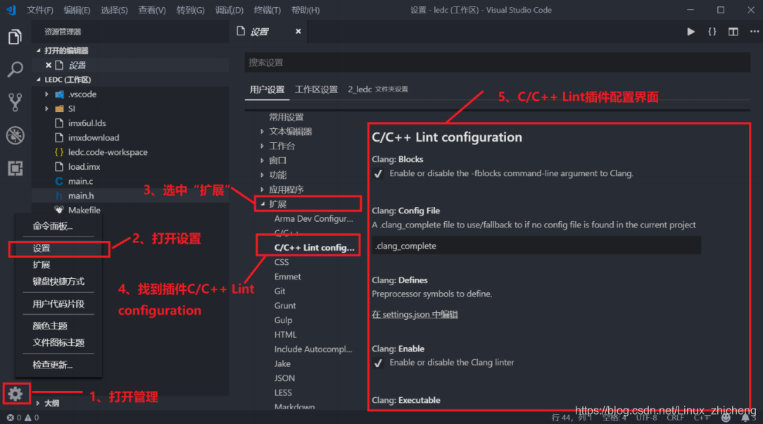Click the CRLF line ending indicator
The width and height of the screenshot is (763, 424).
676,418
